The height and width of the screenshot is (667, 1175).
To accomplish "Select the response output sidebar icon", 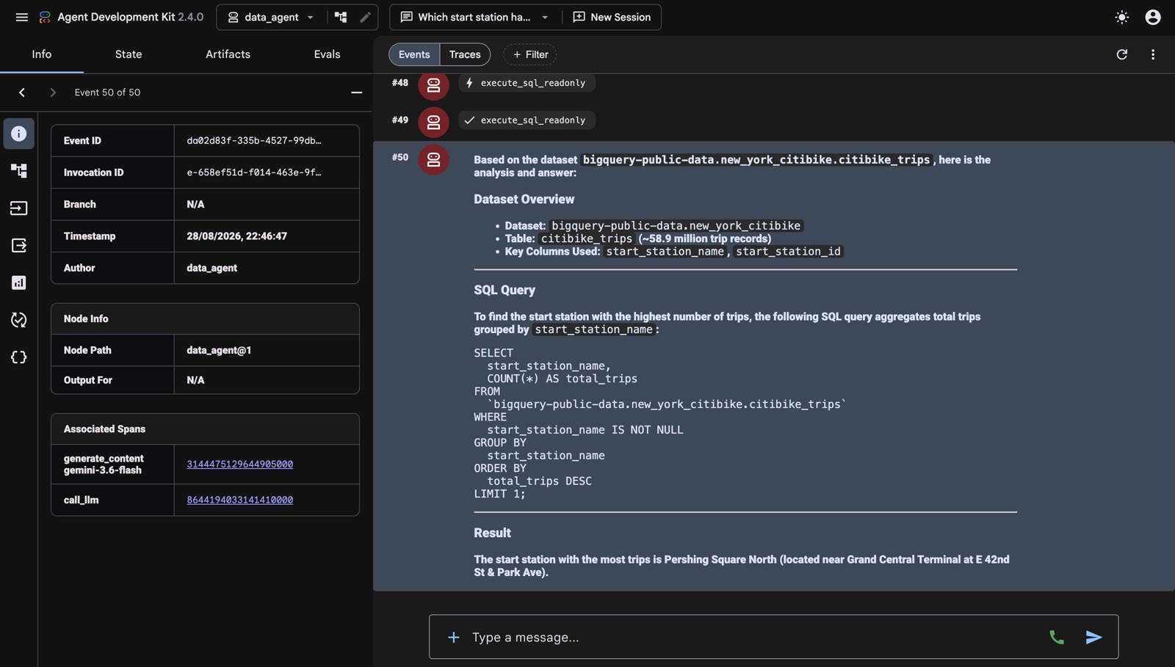I will (x=18, y=245).
